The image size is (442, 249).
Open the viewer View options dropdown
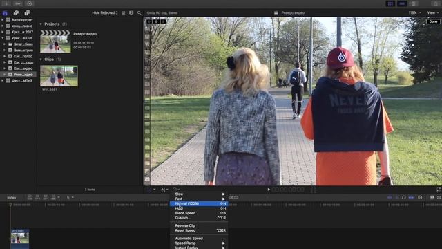coord(433,12)
